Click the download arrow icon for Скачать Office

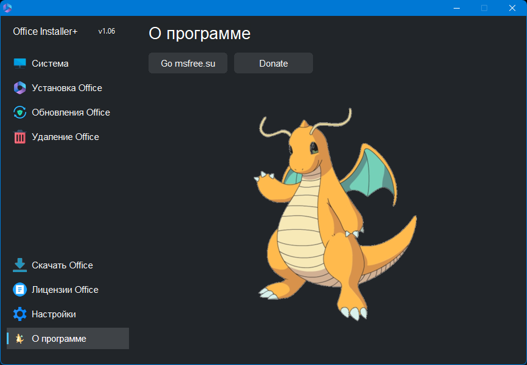pyautogui.click(x=20, y=265)
